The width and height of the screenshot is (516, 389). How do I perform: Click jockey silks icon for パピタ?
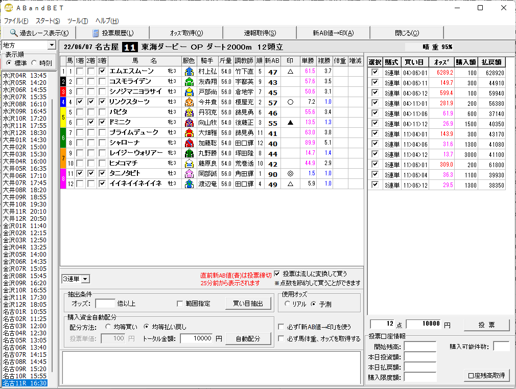[x=189, y=112]
